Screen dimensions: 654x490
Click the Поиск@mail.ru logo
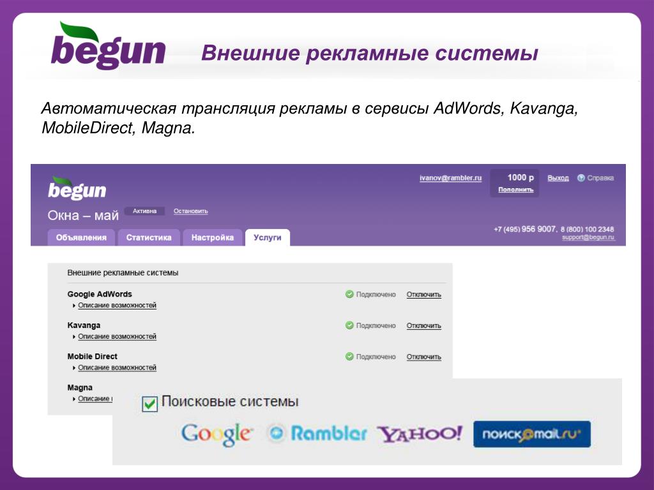pos(532,434)
